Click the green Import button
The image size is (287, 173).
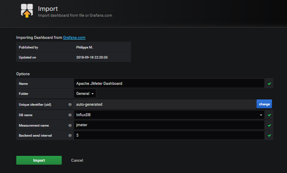pyautogui.click(x=39, y=160)
